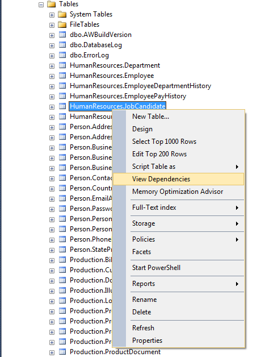Select HumanResources.EmployeeDepartmentHistory table item

(x=141, y=86)
